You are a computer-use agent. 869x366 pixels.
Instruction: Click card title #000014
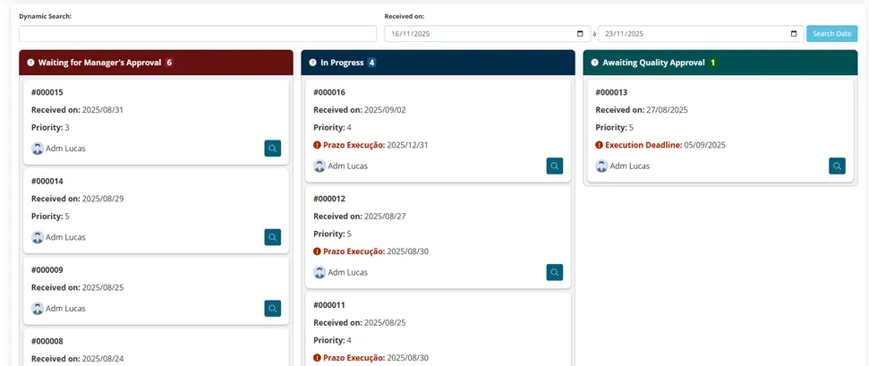pyautogui.click(x=47, y=181)
